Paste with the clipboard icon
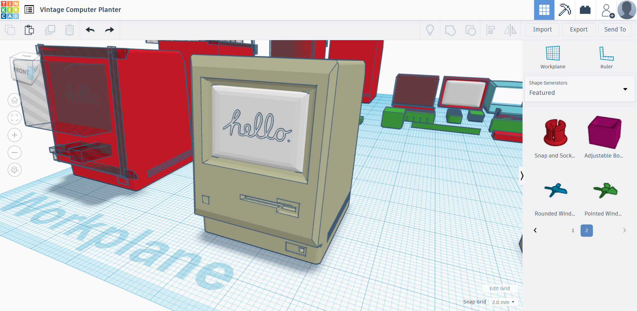Image resolution: width=637 pixels, height=311 pixels. (x=29, y=30)
